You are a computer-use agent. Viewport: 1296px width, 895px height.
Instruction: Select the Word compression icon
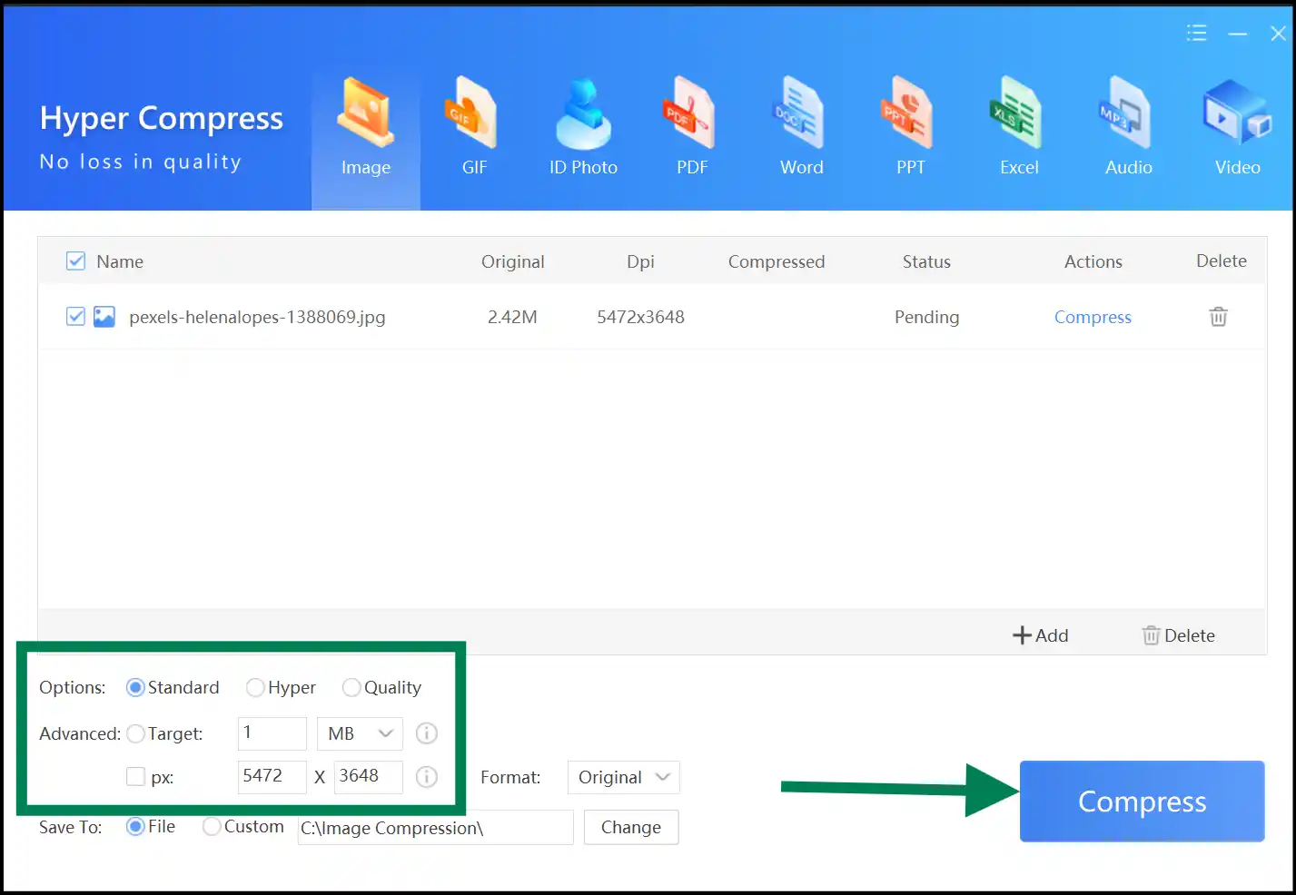click(x=799, y=113)
